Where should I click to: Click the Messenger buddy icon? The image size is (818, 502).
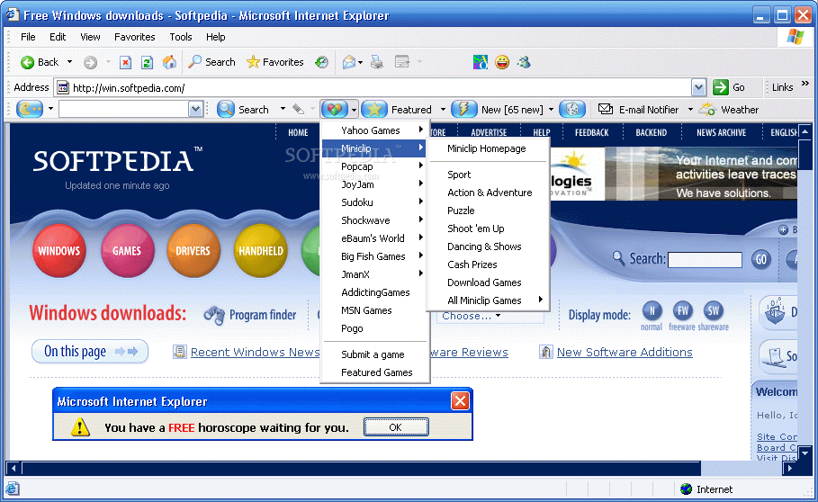click(x=524, y=63)
